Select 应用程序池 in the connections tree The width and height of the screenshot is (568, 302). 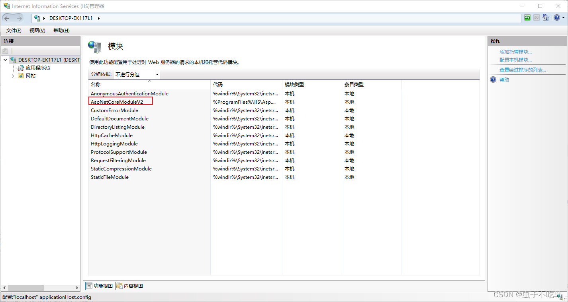coord(38,68)
